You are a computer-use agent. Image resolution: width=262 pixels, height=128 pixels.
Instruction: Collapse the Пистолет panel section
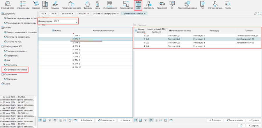[x=135, y=25]
